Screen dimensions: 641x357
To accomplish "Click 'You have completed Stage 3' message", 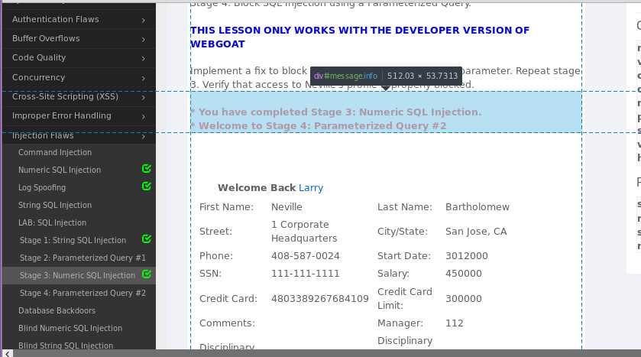I will [336, 112].
